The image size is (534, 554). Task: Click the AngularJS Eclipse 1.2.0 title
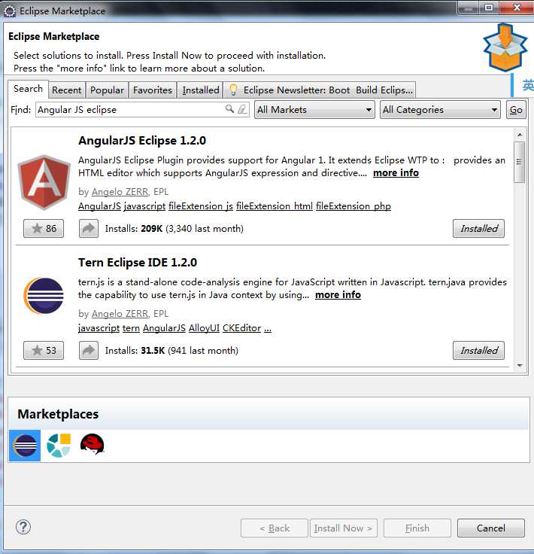tap(142, 141)
